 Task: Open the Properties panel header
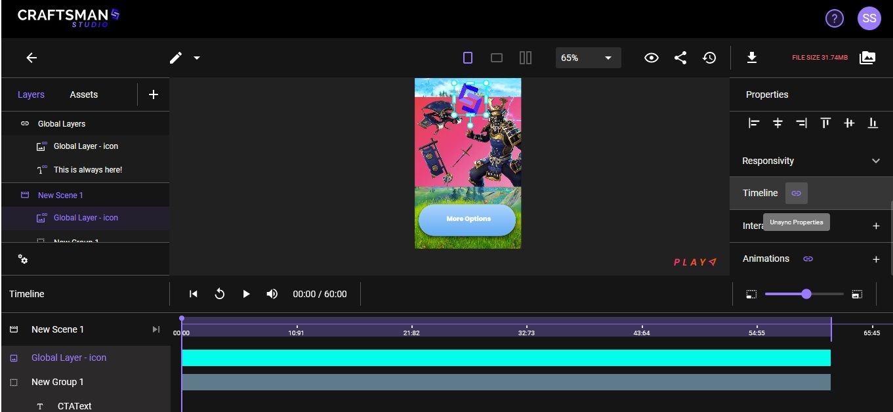pos(767,94)
